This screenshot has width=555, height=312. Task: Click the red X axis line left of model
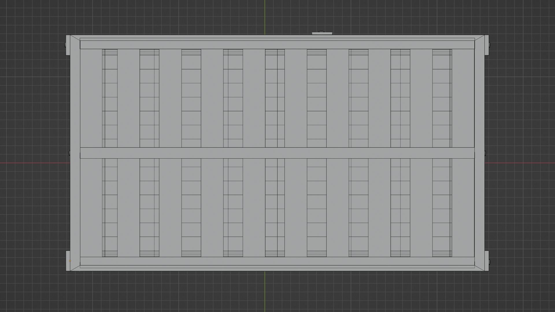click(35, 163)
